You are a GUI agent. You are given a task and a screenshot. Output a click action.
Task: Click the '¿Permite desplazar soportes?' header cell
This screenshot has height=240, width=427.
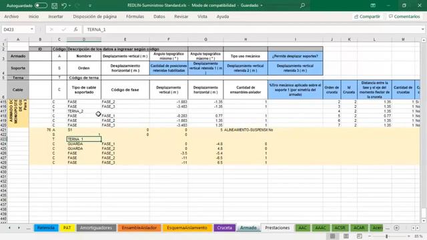coord(295,56)
